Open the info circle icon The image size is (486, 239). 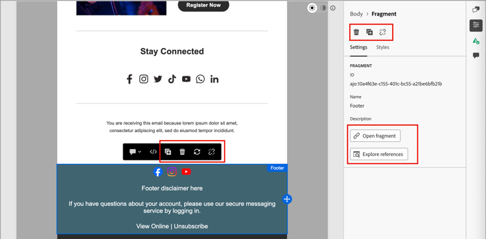tap(333, 8)
